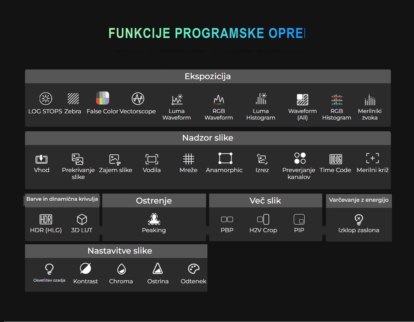Click the Vhod input icon
Viewport: 414px width, 322px height.
41,159
